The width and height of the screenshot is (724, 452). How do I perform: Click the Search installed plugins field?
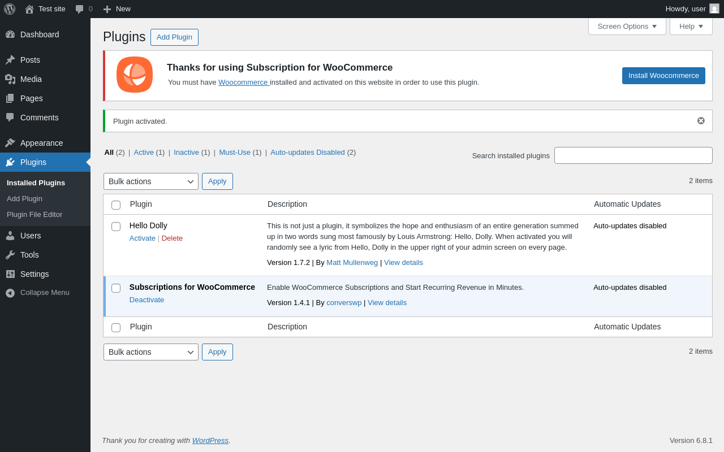[633, 155]
